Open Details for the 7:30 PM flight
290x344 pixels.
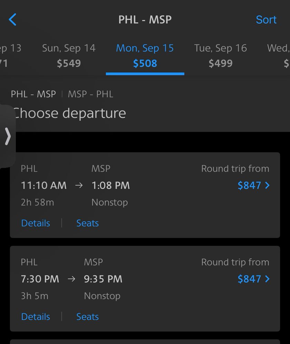coord(36,317)
